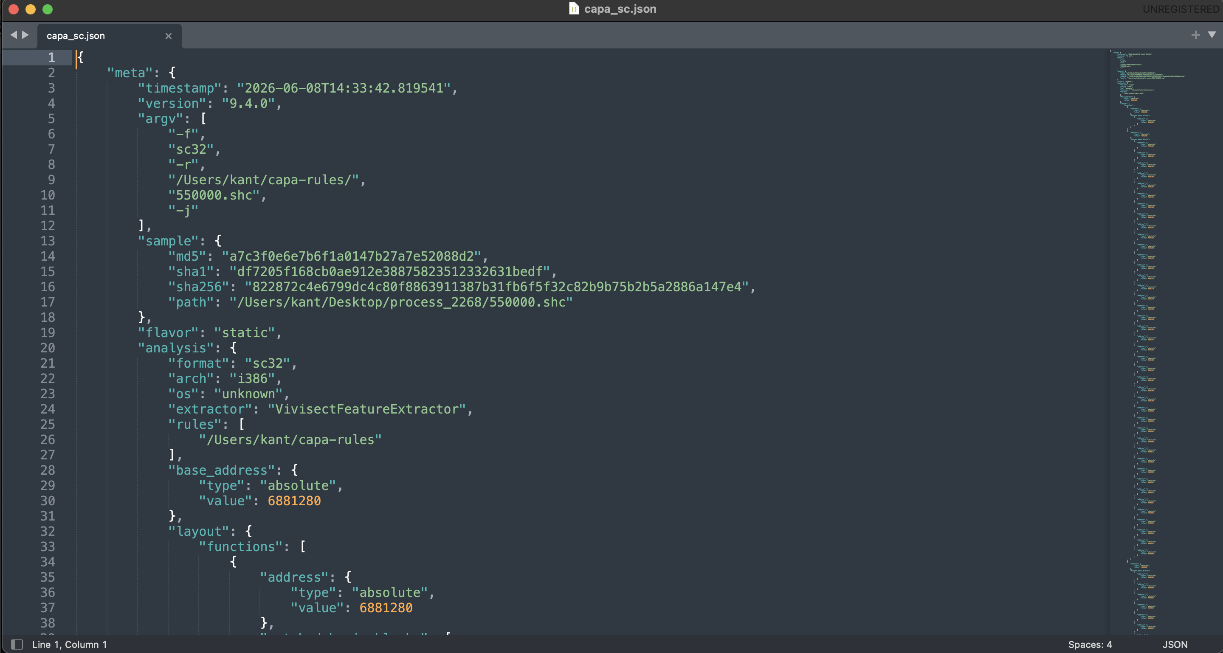The width and height of the screenshot is (1223, 653).
Task: Click the 6881280 value on line 37
Action: (386, 608)
